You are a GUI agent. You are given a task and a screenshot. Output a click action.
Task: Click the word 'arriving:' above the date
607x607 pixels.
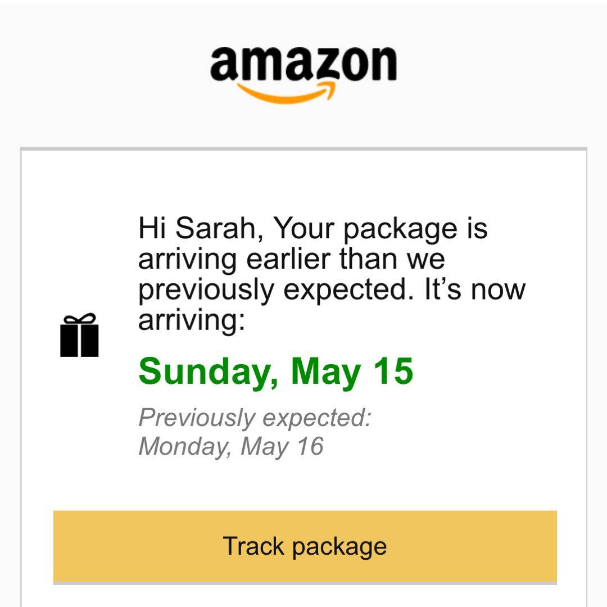pyautogui.click(x=192, y=319)
